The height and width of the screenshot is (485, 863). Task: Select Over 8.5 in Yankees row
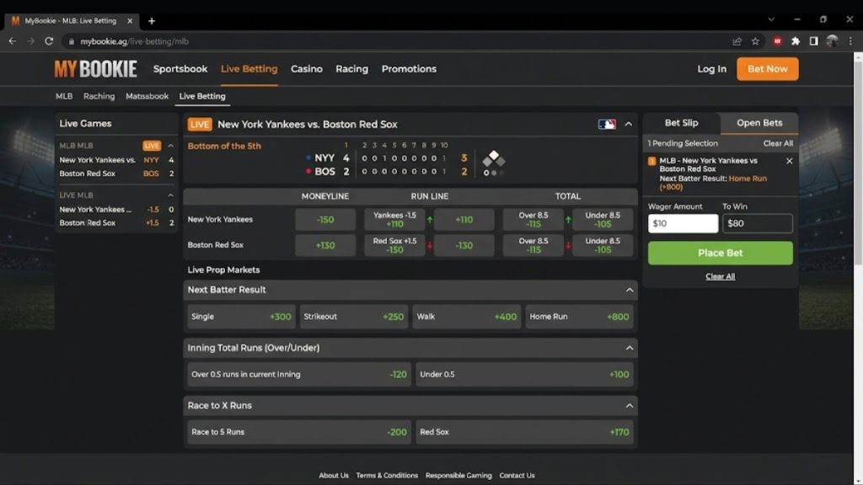533,220
